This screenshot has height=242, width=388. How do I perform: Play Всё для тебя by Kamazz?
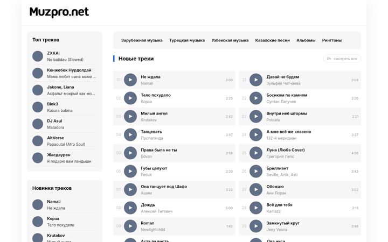(x=256, y=208)
